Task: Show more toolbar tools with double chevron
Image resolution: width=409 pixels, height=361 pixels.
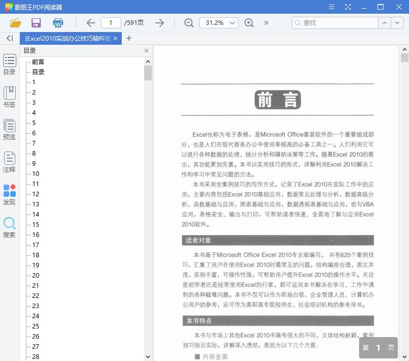Action: click(266, 23)
